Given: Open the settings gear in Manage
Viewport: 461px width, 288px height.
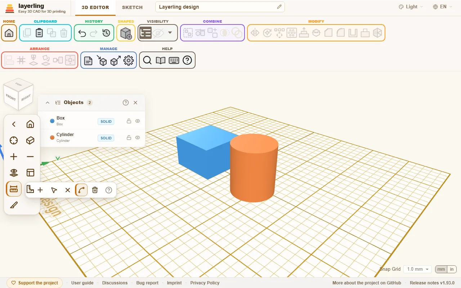Looking at the screenshot, I should (x=128, y=60).
